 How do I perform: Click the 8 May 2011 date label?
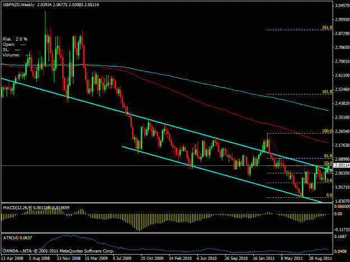click(x=292, y=259)
